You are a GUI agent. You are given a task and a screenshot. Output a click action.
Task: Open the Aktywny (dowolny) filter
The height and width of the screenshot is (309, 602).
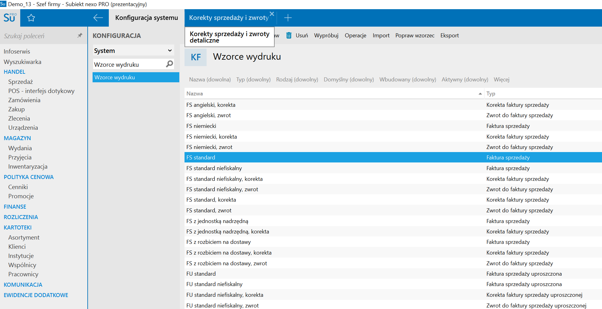pos(465,80)
